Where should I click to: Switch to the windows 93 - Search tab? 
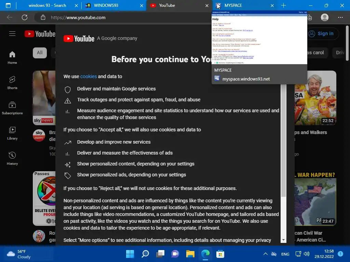[47, 5]
